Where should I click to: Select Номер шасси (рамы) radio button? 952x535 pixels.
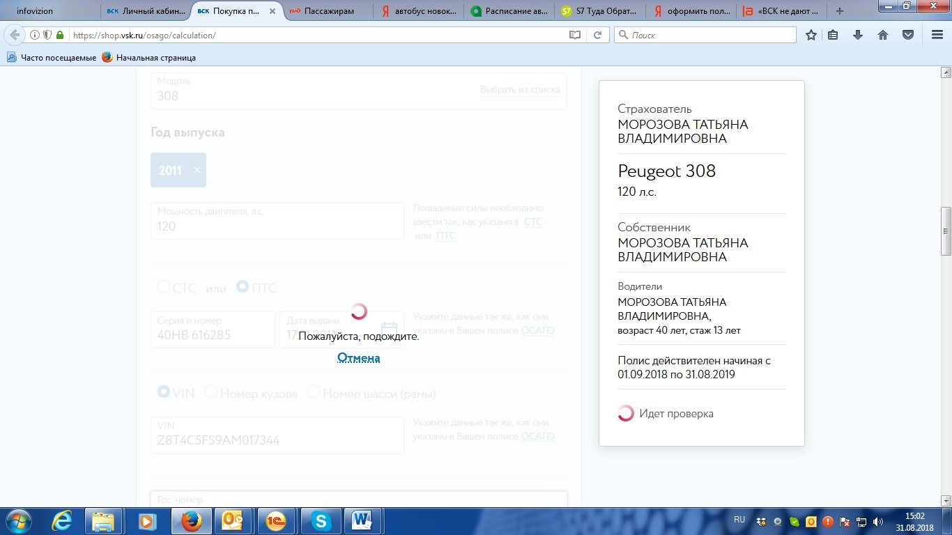click(x=314, y=392)
